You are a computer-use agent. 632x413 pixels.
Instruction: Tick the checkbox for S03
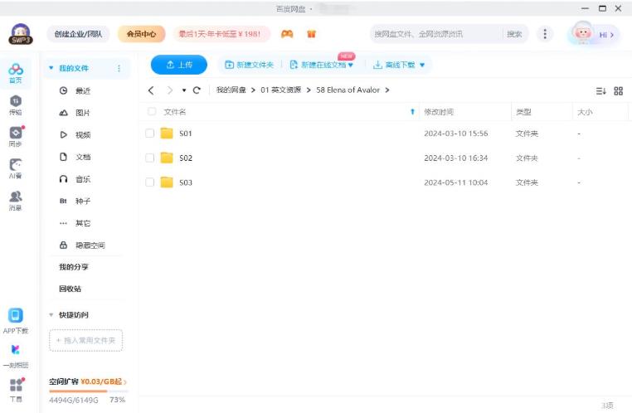149,182
